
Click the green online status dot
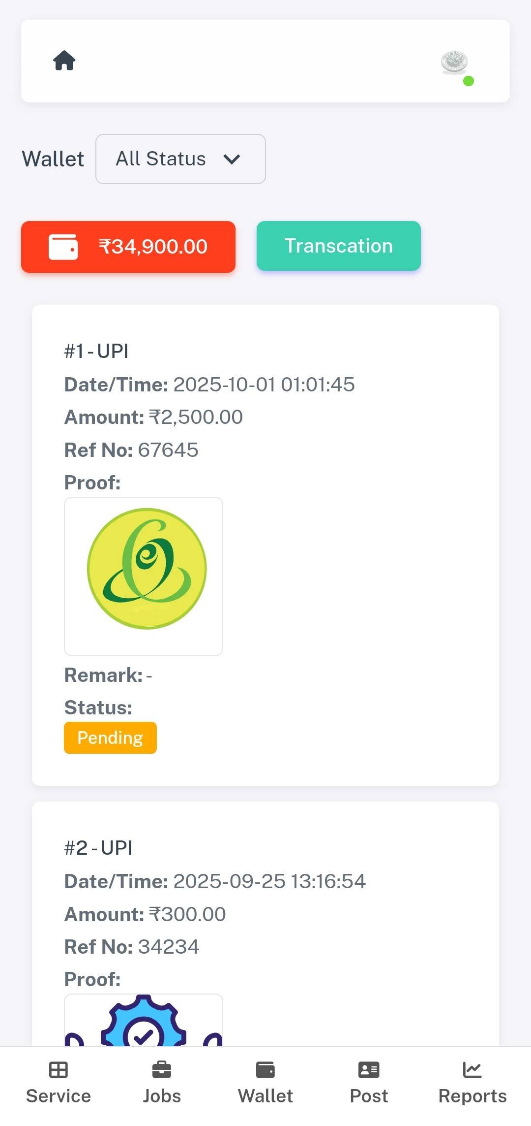[469, 81]
